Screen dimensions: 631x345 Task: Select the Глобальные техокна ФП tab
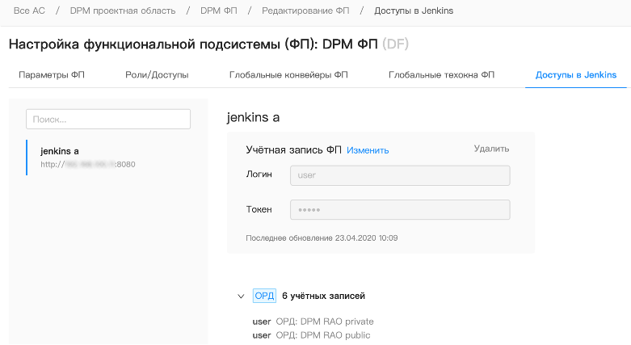coord(441,75)
